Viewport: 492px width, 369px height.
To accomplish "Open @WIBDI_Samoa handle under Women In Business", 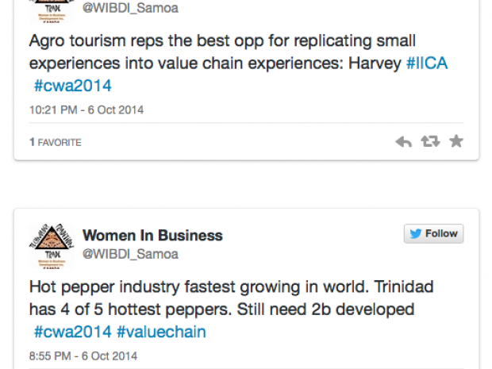I will 131,254.
